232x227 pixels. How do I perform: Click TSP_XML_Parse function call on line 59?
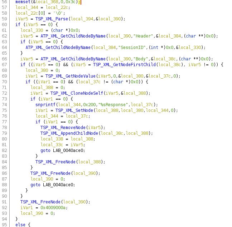pyautogui.click(x=52, y=19)
